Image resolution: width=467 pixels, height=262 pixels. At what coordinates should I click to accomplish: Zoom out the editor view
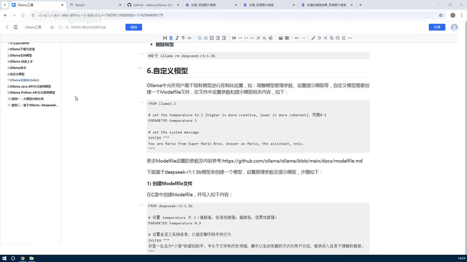337,38
